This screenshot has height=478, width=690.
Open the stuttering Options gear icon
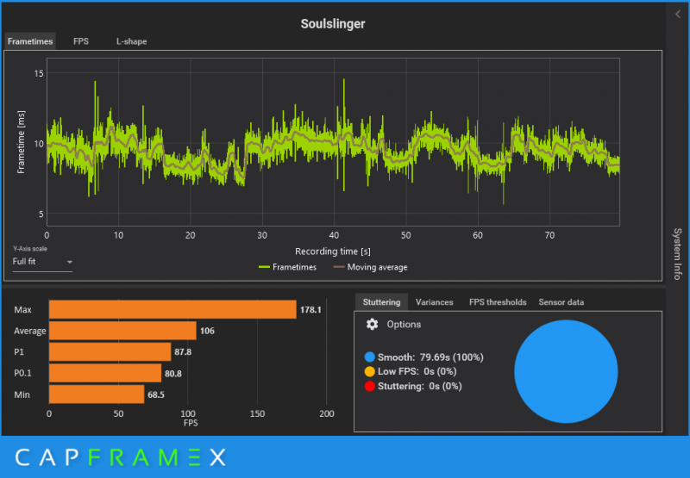pos(372,324)
